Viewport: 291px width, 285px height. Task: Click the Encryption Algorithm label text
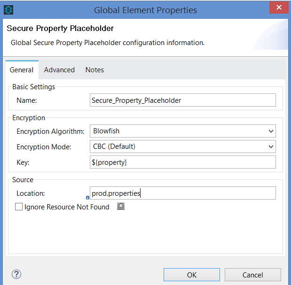pyautogui.click(x=50, y=131)
